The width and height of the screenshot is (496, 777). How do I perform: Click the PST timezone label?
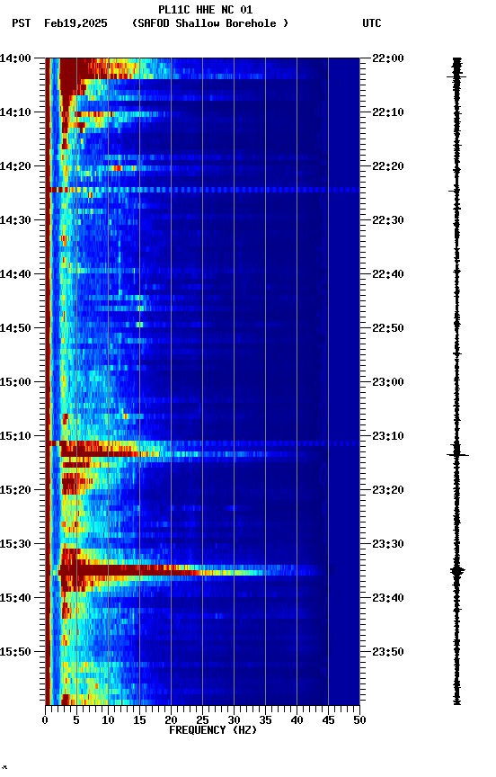[x=22, y=23]
